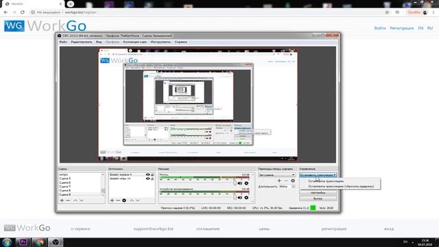Toggle lock on the second source row

pyautogui.click(x=152, y=178)
